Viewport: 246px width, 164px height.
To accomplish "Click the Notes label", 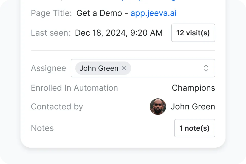I will pyautogui.click(x=42, y=128).
